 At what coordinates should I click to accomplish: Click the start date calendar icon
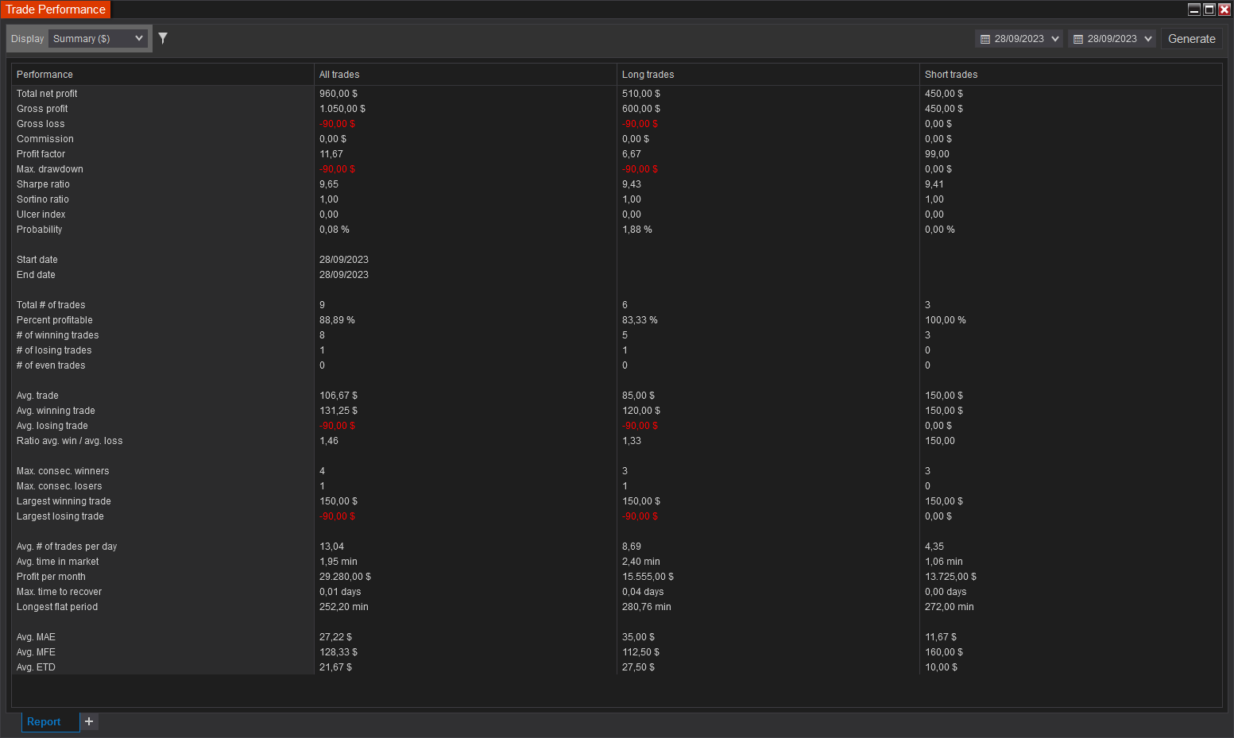click(985, 39)
